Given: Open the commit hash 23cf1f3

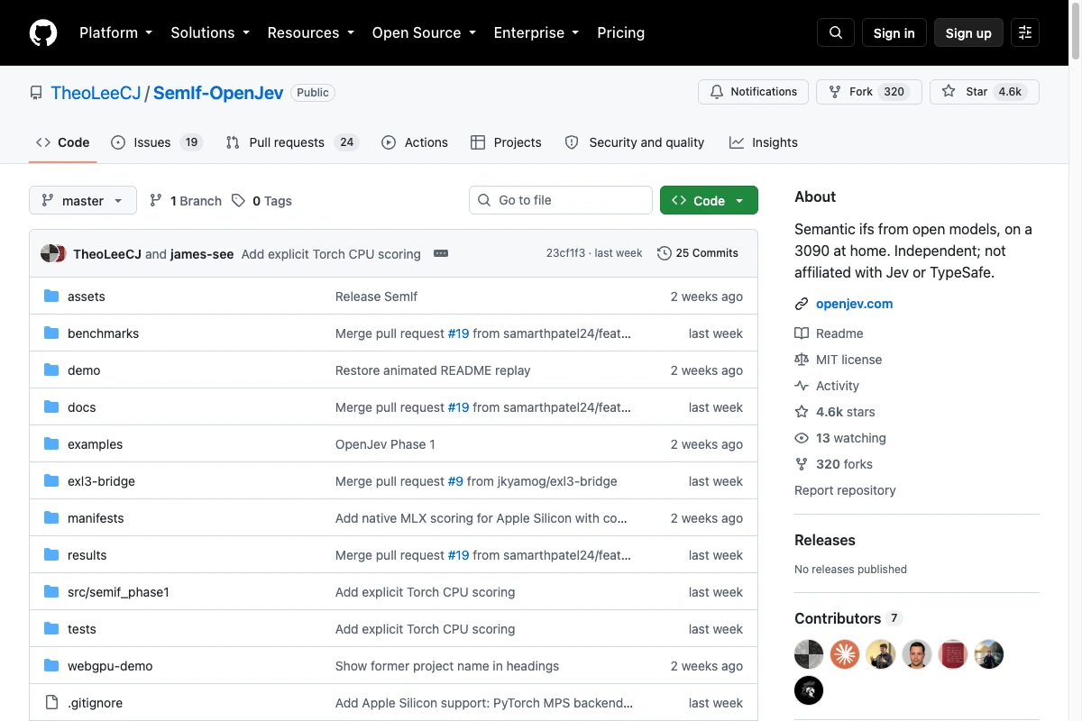Looking at the screenshot, I should (565, 253).
